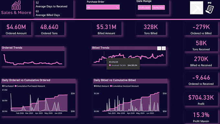Open the Purchase Order dropdown
Viewport: 220px width, 124px height.
pos(103,7)
